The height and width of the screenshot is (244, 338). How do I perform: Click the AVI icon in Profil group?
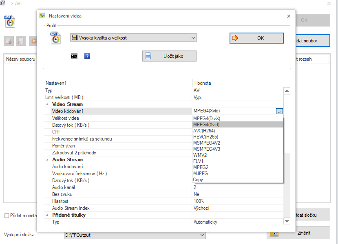[x=55, y=38]
